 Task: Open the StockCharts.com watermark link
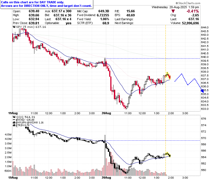point(188,3)
